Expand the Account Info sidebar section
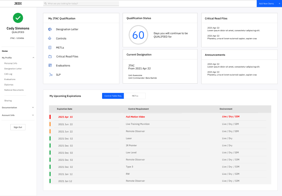282x196 pixels. 33,115
